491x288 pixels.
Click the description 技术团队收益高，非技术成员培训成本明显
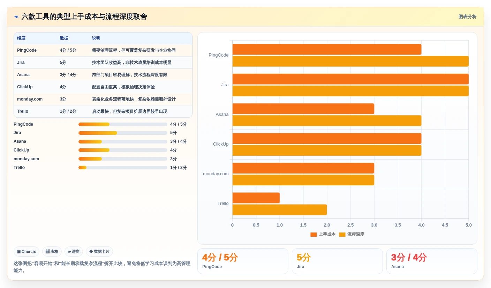point(132,62)
